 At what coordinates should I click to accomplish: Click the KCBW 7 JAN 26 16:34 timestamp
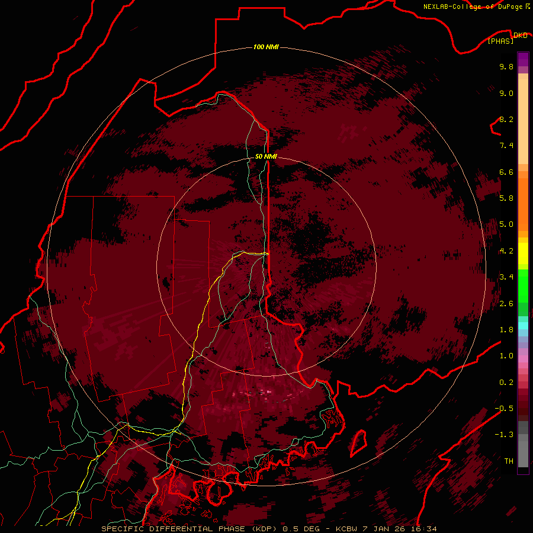point(386,529)
